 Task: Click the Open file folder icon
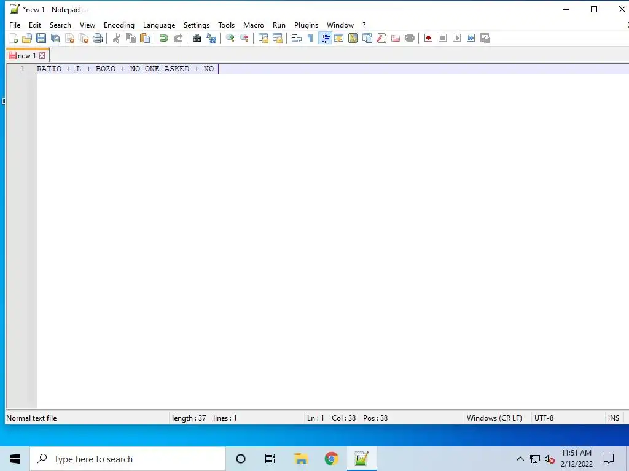(27, 38)
